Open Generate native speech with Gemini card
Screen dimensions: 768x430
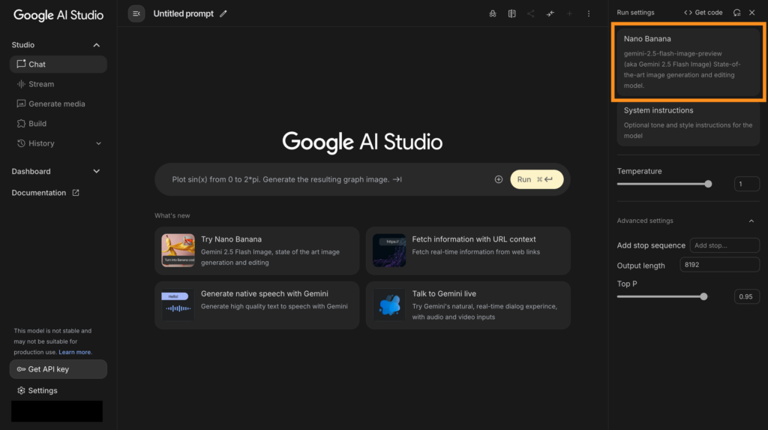pos(256,305)
